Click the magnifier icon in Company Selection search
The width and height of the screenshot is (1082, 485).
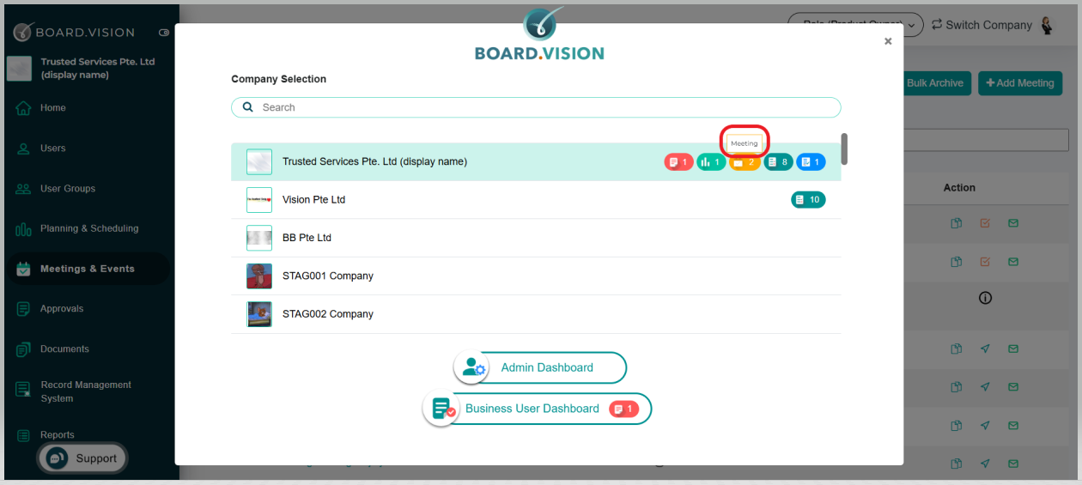[x=248, y=107]
